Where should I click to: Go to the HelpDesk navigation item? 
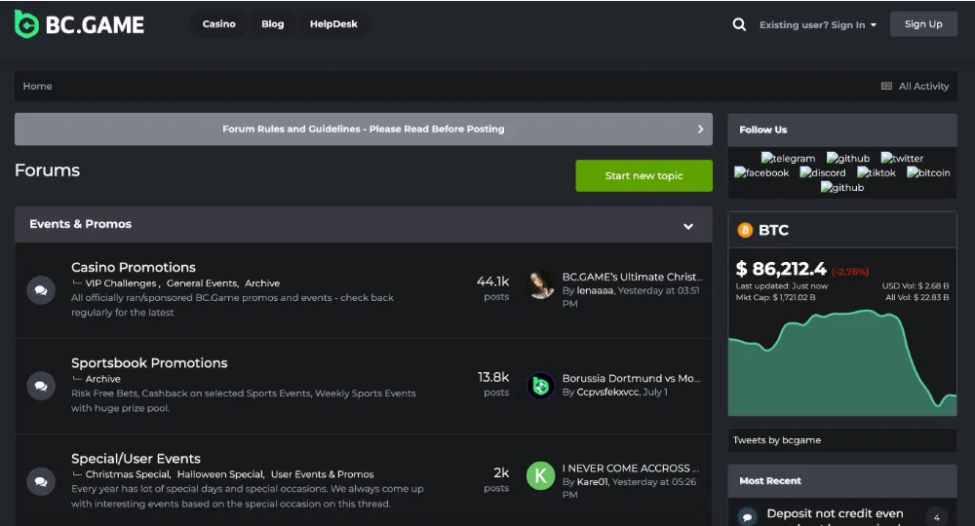333,24
